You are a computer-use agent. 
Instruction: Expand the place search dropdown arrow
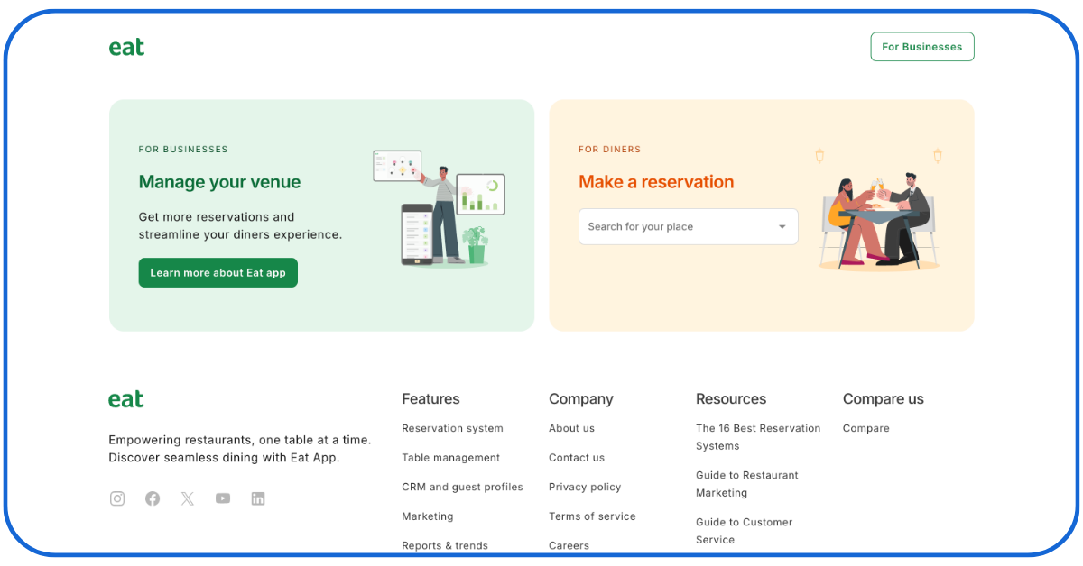[x=782, y=227]
